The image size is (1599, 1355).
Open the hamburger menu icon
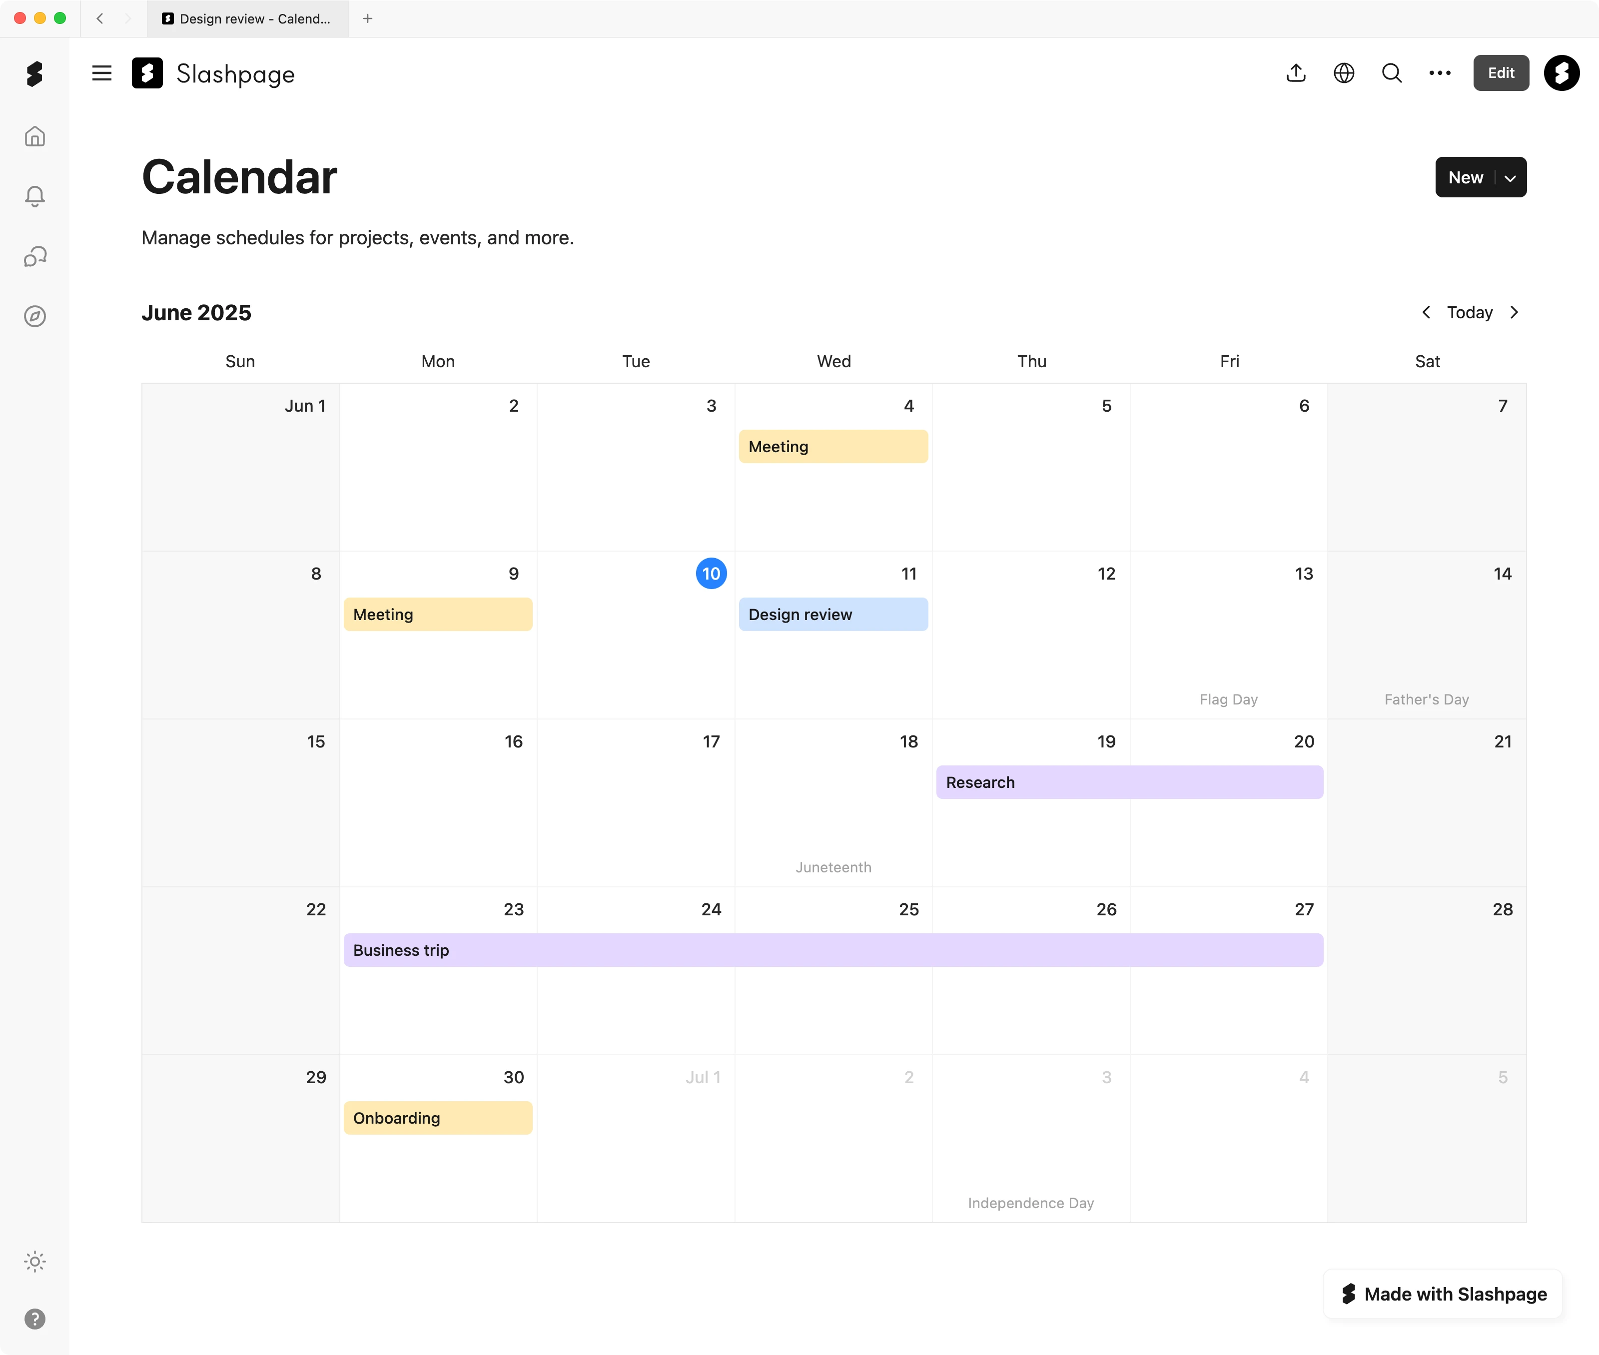click(101, 74)
